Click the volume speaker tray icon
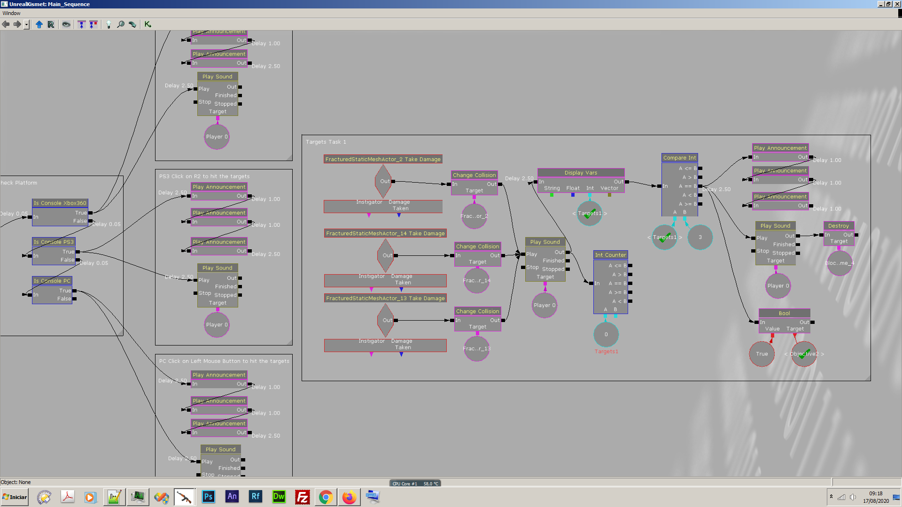The image size is (902, 507). click(x=853, y=497)
